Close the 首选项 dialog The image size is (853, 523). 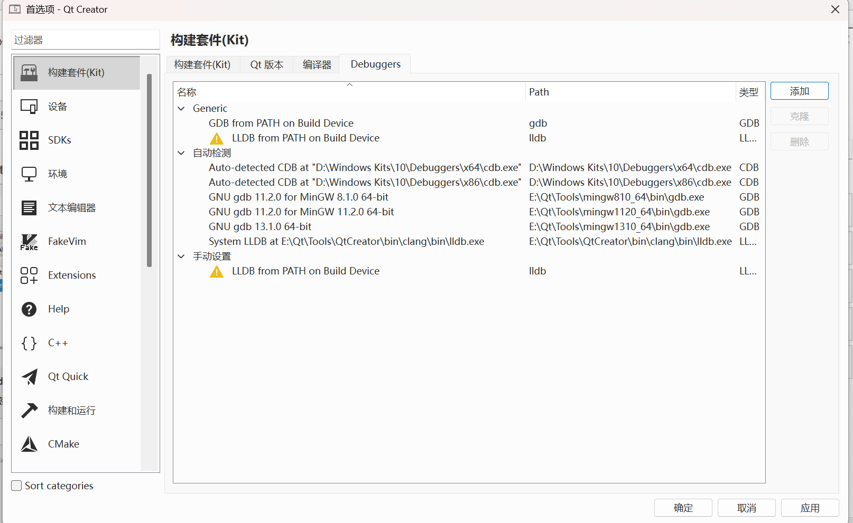click(x=835, y=9)
